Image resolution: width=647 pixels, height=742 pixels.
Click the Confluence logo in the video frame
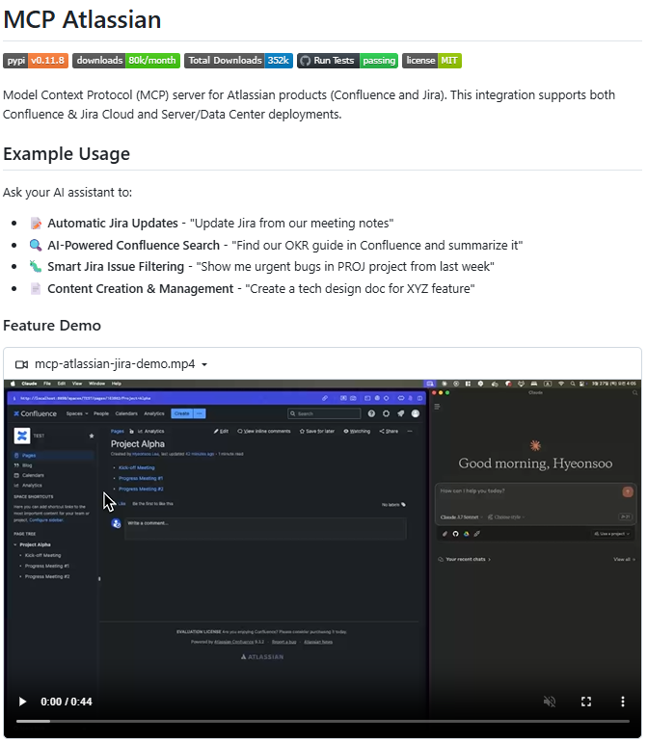click(x=35, y=413)
